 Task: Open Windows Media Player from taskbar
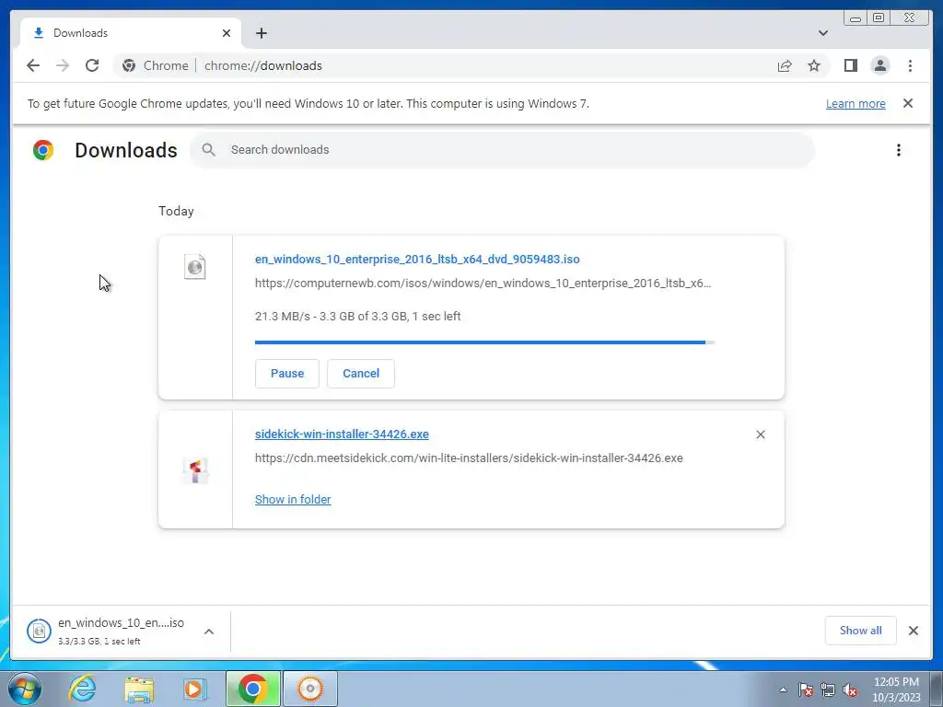coord(195,689)
